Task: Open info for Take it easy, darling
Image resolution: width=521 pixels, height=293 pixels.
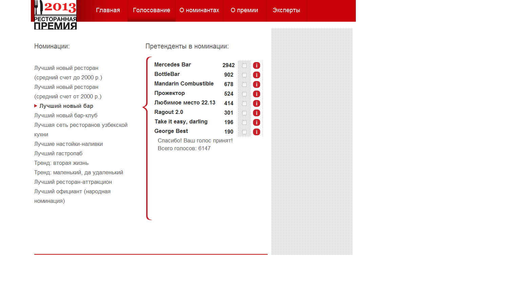Action: pyautogui.click(x=256, y=122)
